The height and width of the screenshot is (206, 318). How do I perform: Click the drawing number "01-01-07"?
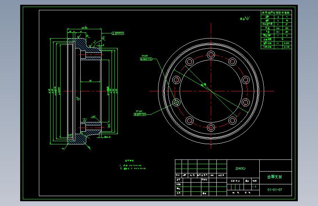pos(275,190)
